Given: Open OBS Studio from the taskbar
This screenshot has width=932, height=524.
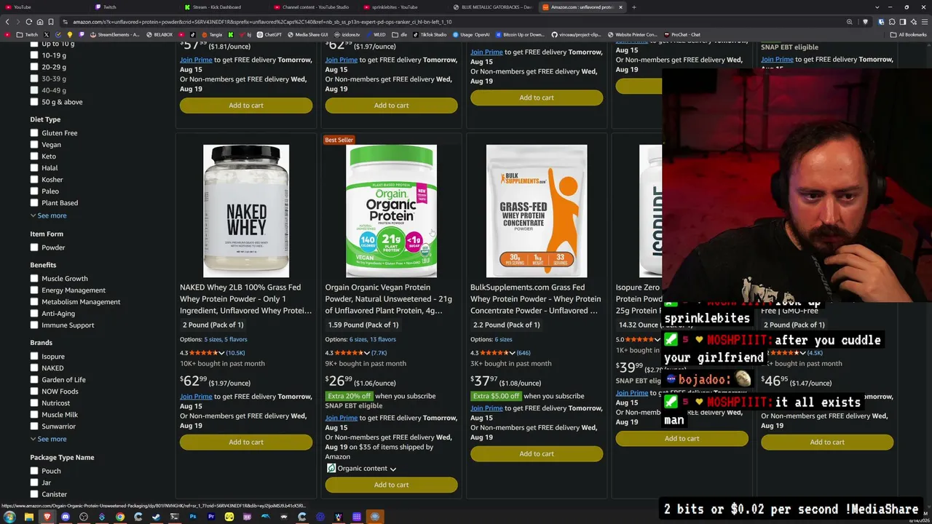Looking at the screenshot, I should [84, 517].
